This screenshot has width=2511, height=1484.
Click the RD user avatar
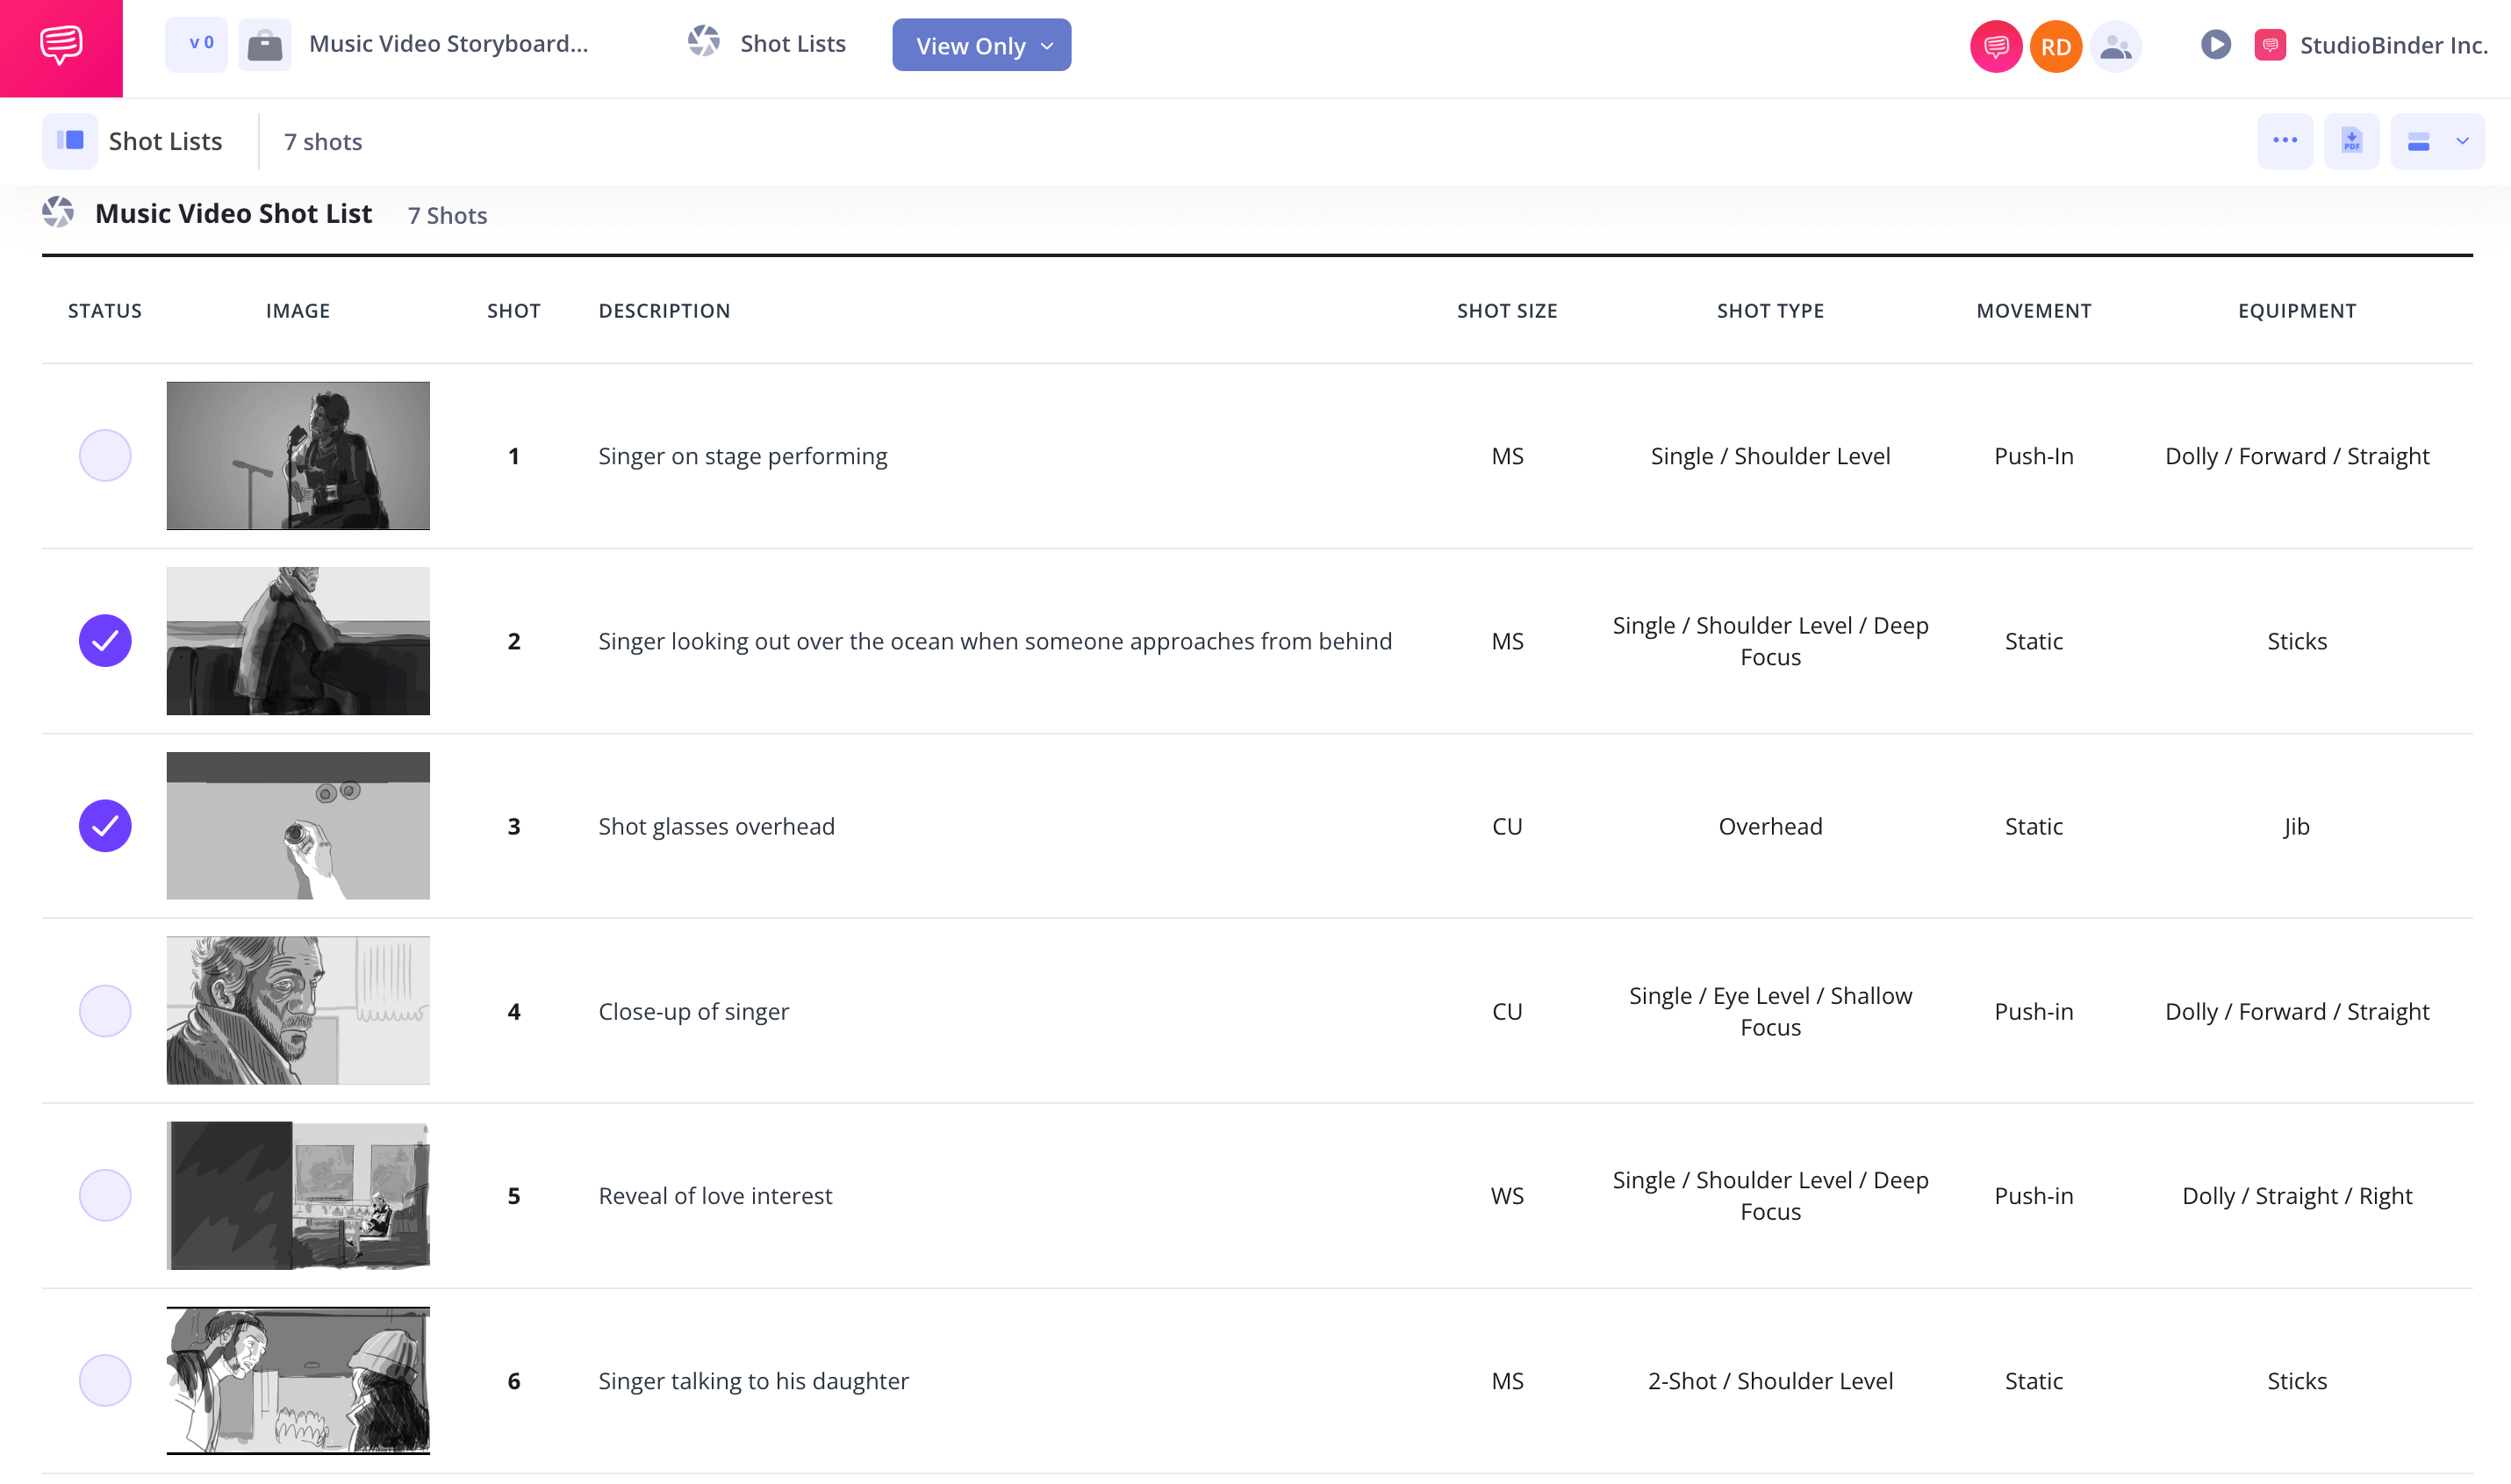[2054, 46]
